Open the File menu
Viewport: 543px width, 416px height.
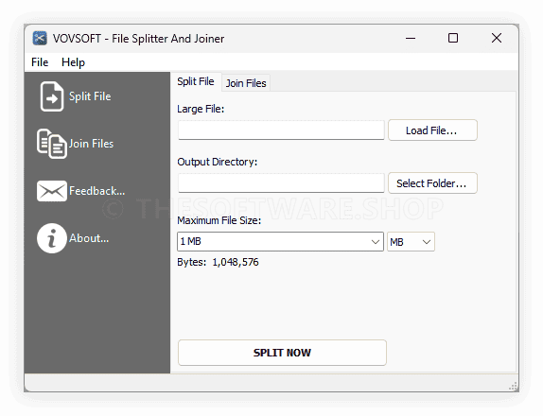coord(40,62)
